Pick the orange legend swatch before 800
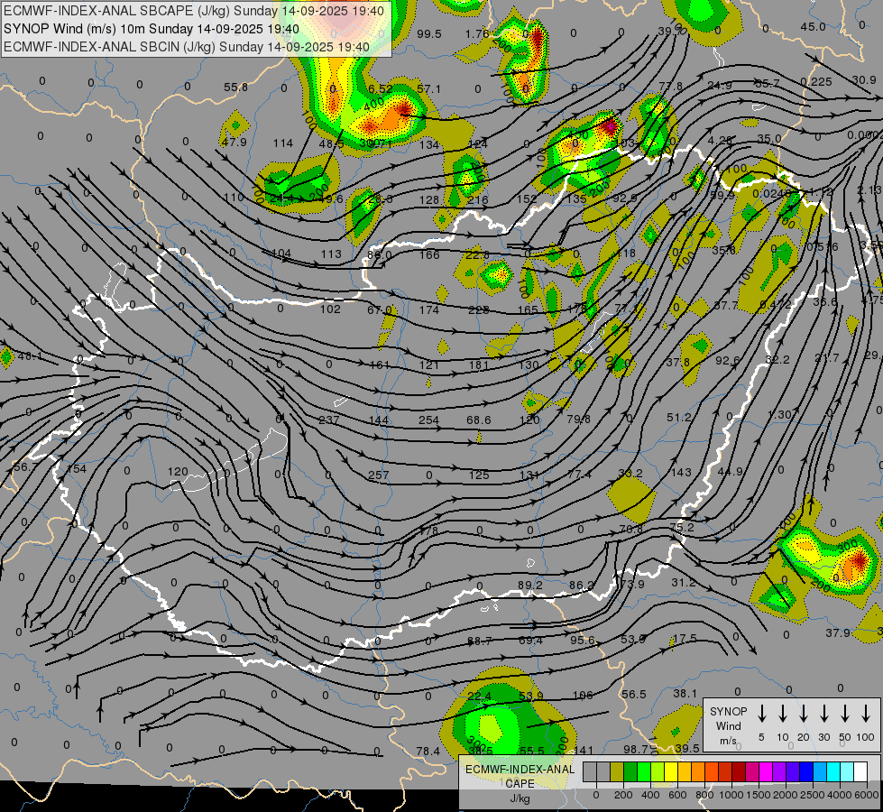 (x=698, y=772)
